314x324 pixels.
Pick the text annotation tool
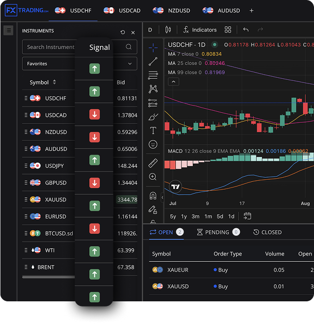[153, 131]
